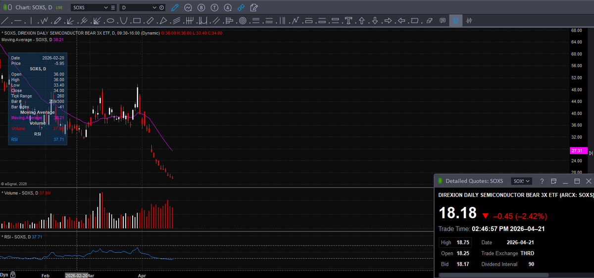Click the circled A icon
594x278 pixels.
click(x=228, y=8)
